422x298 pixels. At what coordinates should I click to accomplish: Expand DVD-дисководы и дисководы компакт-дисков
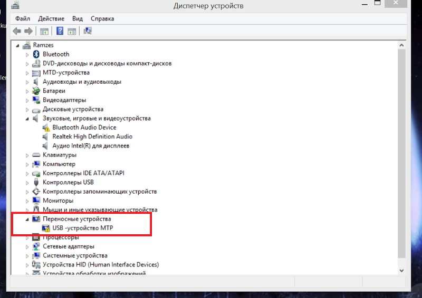click(x=27, y=64)
